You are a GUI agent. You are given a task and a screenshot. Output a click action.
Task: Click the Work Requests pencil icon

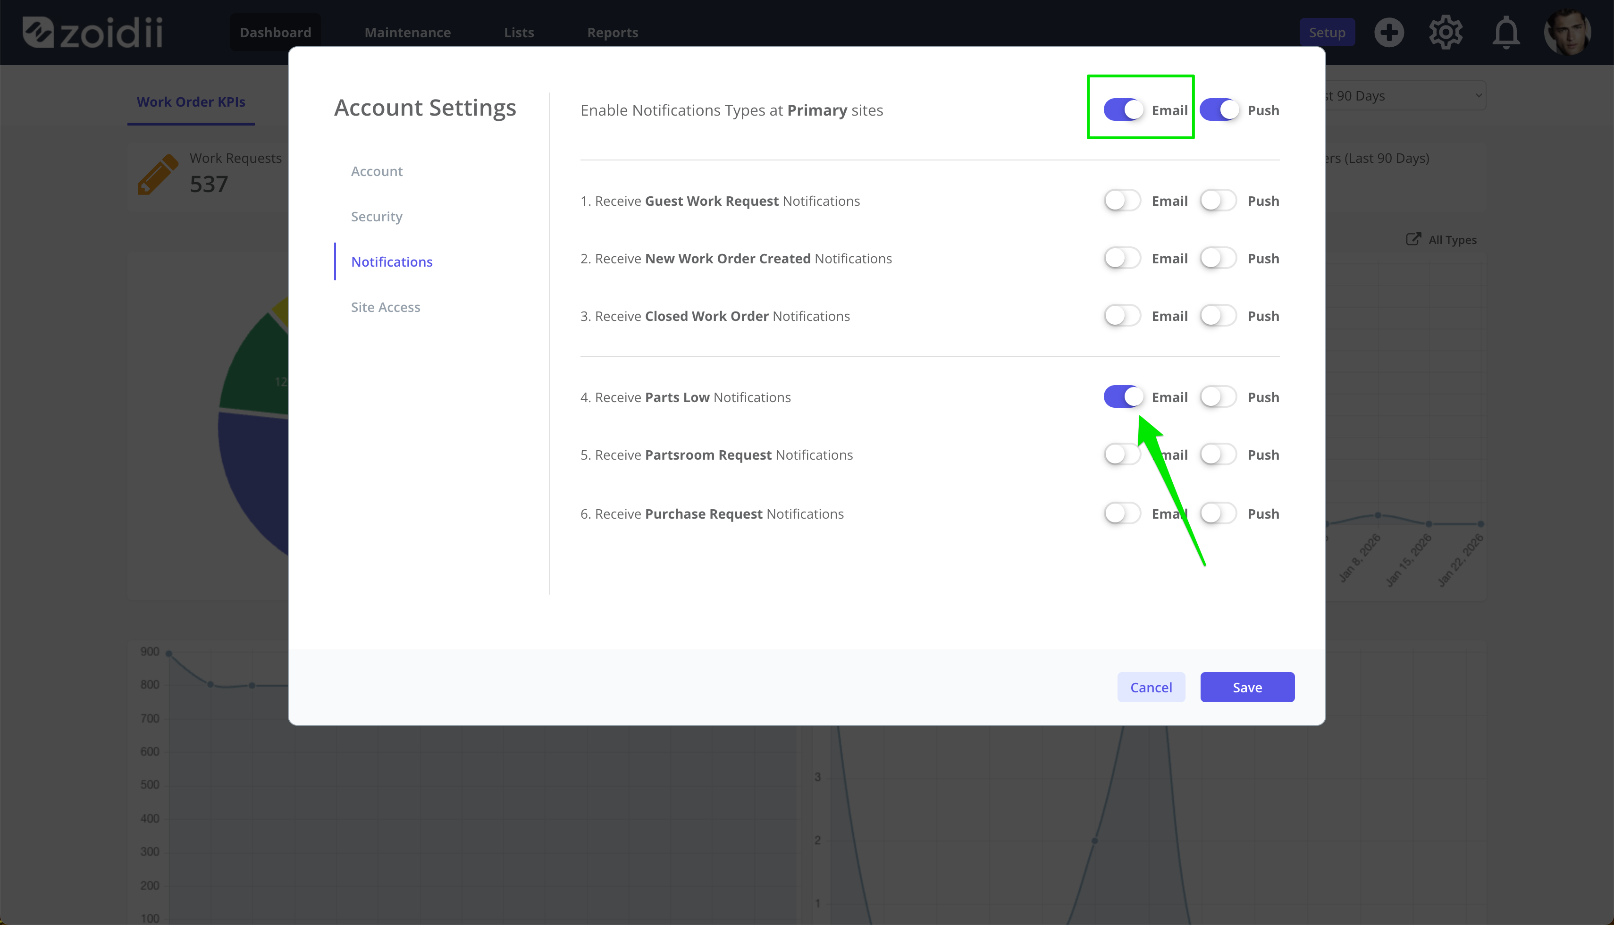pos(158,174)
